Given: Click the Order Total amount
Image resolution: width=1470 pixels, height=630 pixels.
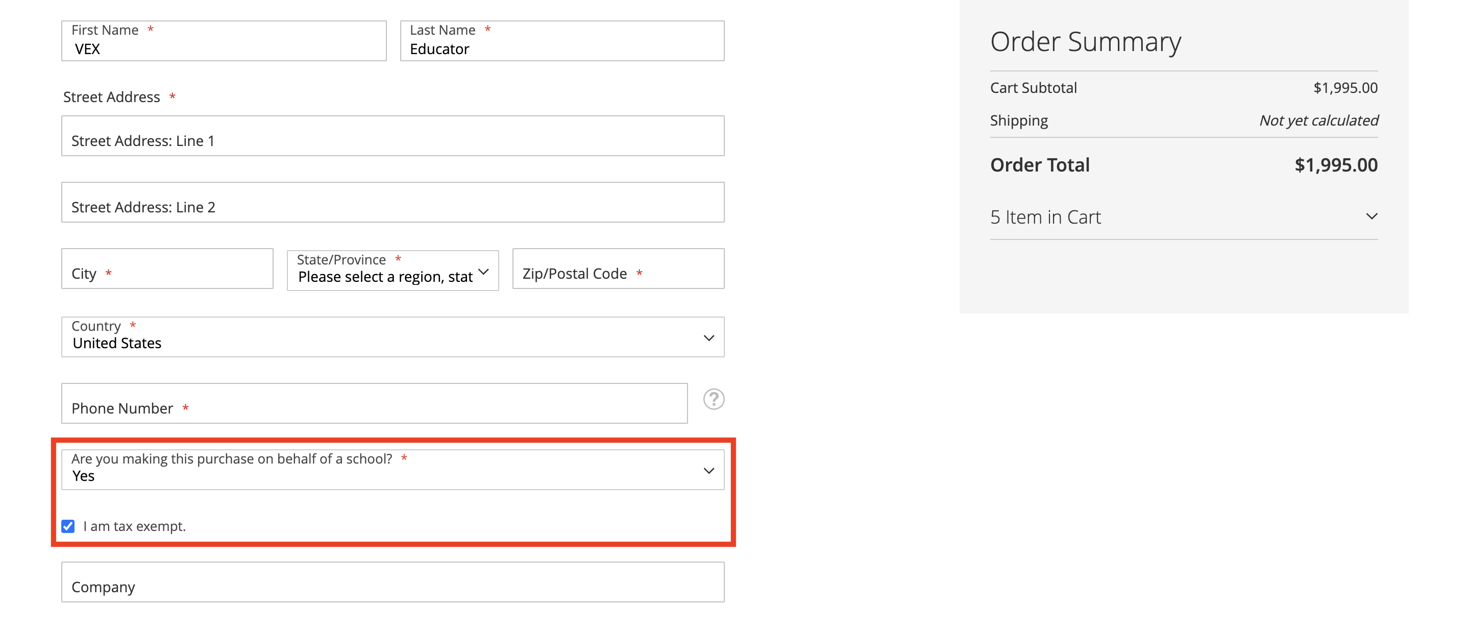Looking at the screenshot, I should [1335, 164].
